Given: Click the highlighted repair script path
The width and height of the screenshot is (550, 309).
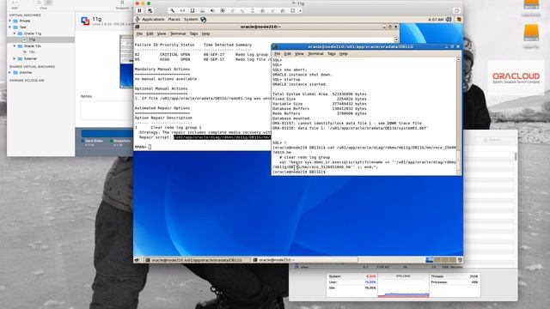Looking at the screenshot, I should click(x=223, y=137).
